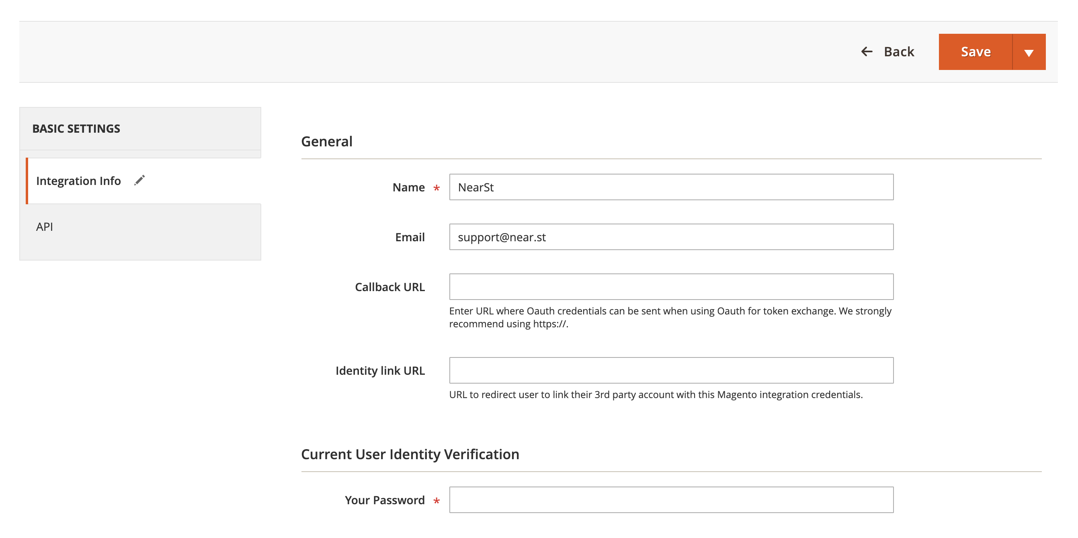Click into the Email input field
Screen dimensions: 1078x538
(671, 237)
